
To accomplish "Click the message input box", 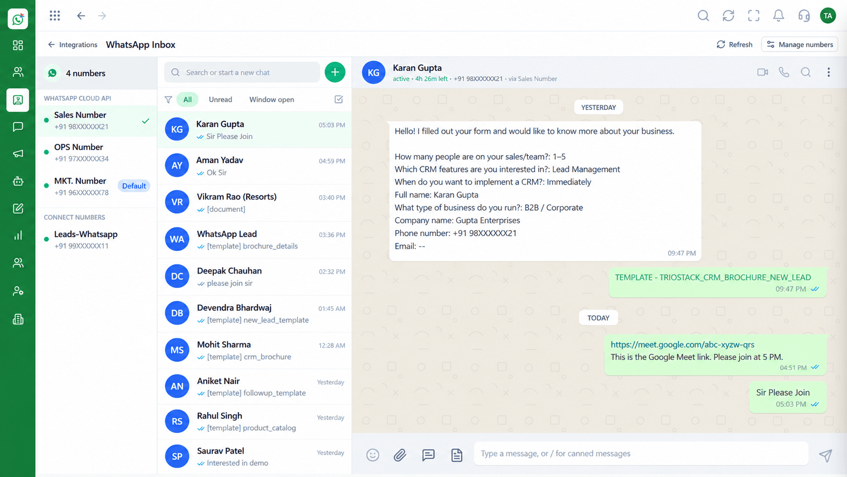I will (641, 454).
